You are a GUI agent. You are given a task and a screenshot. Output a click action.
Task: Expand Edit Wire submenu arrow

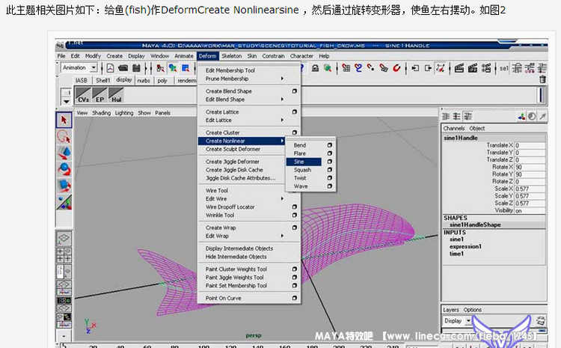click(x=282, y=198)
